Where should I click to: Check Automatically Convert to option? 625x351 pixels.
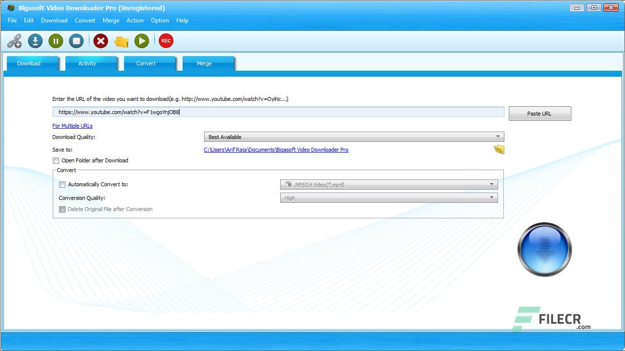pyautogui.click(x=62, y=184)
